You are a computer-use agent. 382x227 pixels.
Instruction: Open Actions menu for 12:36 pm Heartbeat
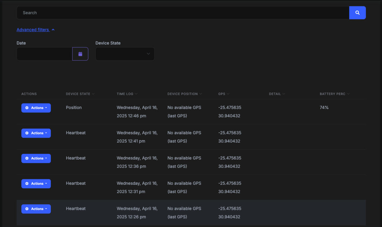[36, 158]
